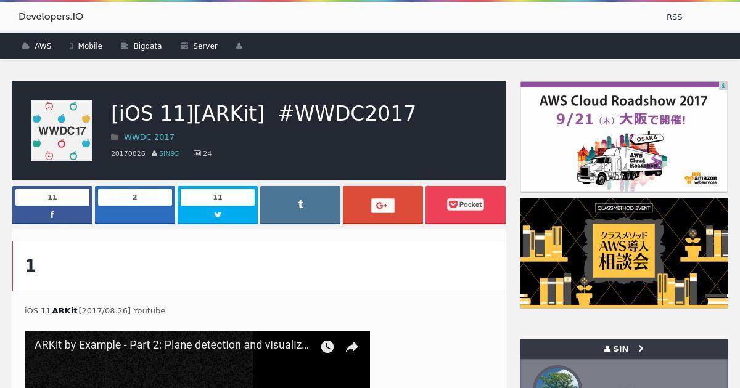
Task: Open the AWS Cloud Roadshow 2017 banner
Action: pyautogui.click(x=624, y=137)
